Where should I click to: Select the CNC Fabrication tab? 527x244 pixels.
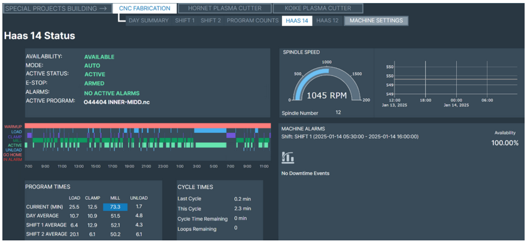click(144, 8)
